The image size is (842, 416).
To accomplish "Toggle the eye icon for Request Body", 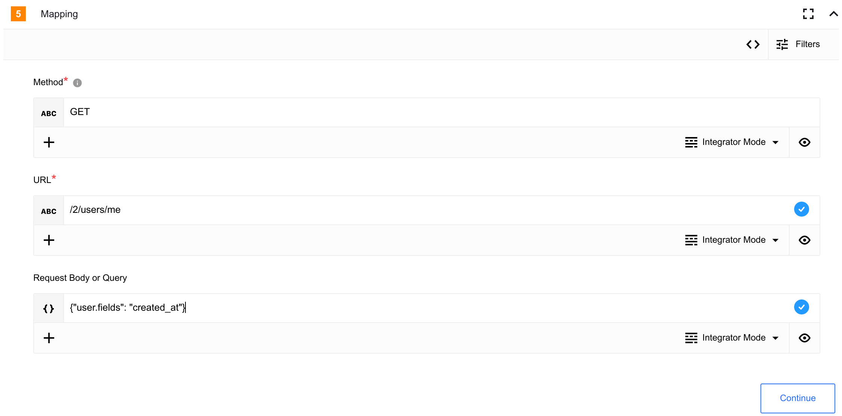I will (x=804, y=338).
